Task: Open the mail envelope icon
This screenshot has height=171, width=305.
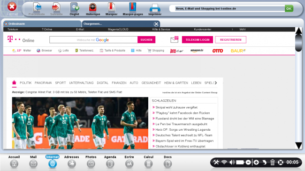Action: (x=174, y=39)
